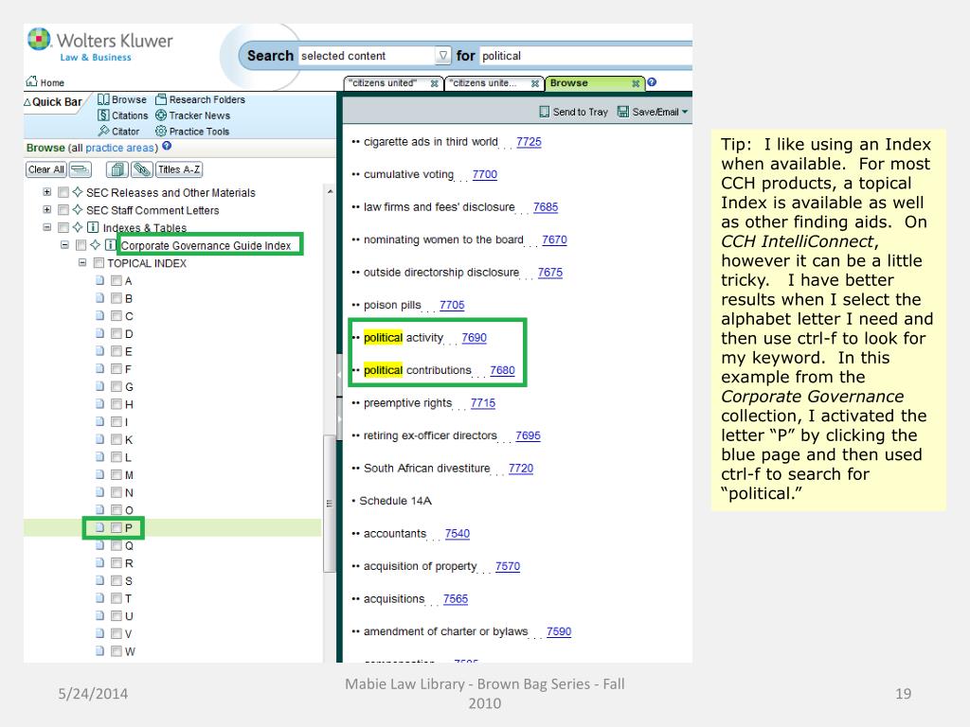
Task: Check the SEC Staff Comment Letters checkbox
Action: 63,209
